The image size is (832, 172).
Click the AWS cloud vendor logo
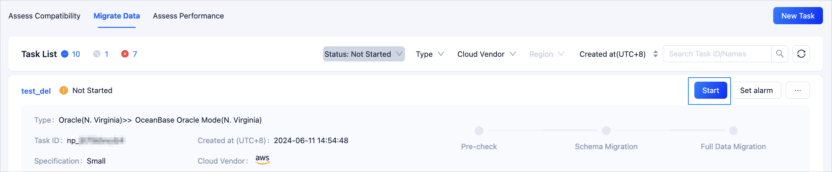pyautogui.click(x=262, y=160)
